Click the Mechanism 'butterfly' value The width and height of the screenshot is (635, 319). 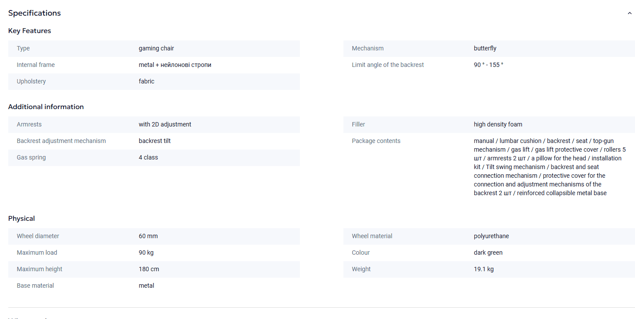coord(485,48)
